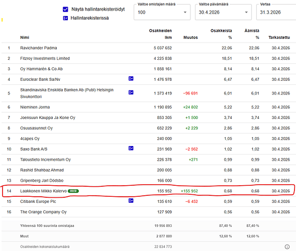296x251 pixels.
Task: Click nominee-register icon beside Saxo Bank A/S
Action: (x=131, y=148)
